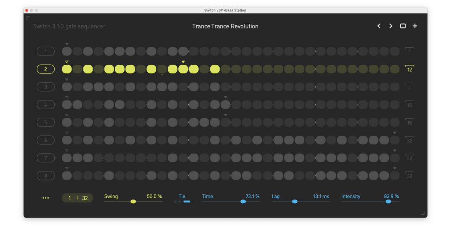Click the Intensity slider handle
The image size is (451, 225).
(x=388, y=201)
